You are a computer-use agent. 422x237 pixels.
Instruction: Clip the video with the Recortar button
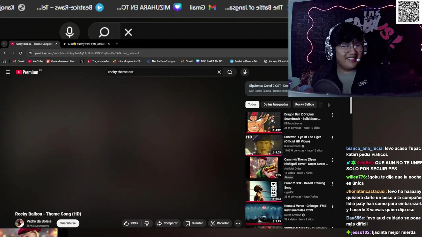[220, 223]
